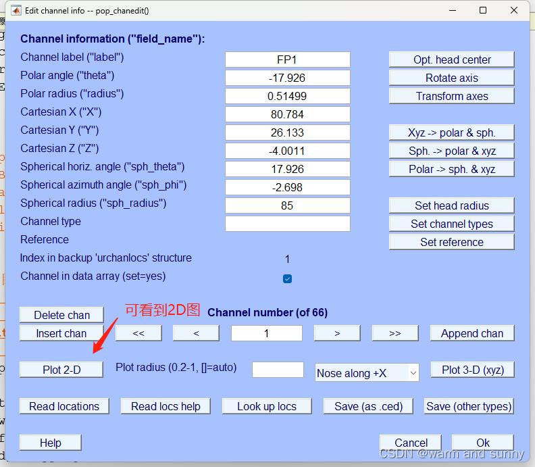
Task: Open the Help button
Action: 51,443
